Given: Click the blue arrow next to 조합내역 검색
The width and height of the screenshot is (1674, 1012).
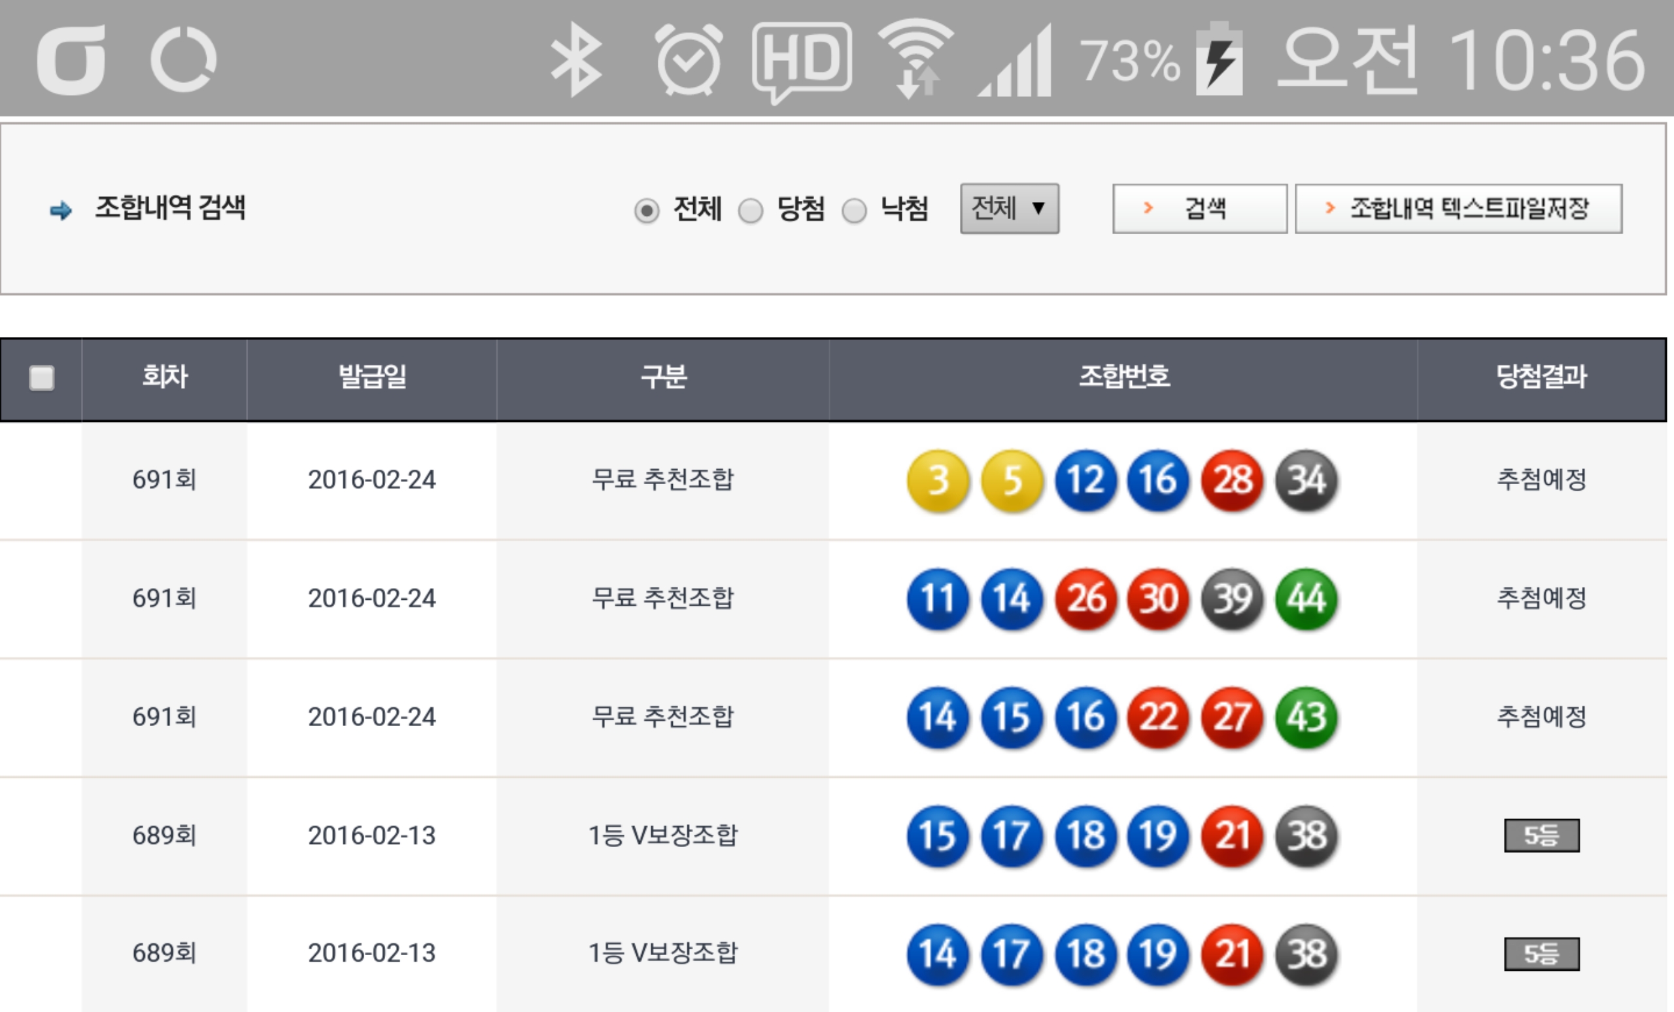Looking at the screenshot, I should tap(61, 210).
